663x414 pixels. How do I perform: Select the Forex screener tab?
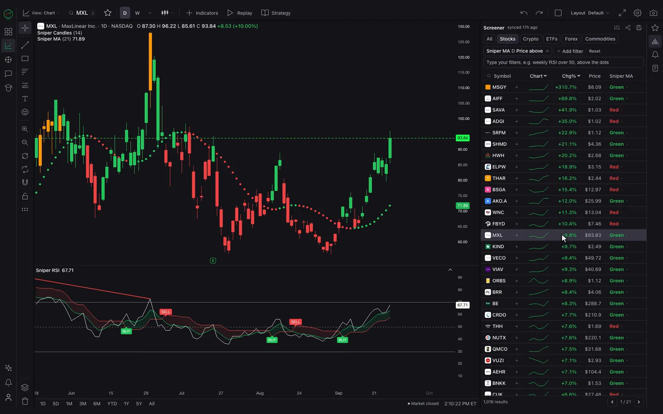coord(571,39)
